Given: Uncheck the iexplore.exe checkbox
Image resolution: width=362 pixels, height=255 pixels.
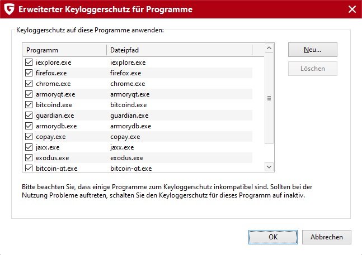Looking at the screenshot, I should pyautogui.click(x=29, y=62).
